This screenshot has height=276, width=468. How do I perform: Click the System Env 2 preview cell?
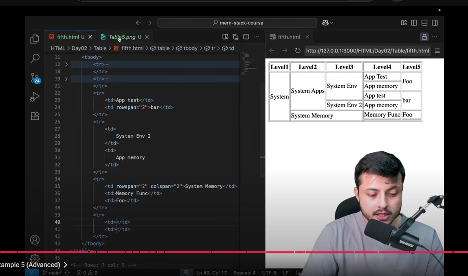point(344,105)
